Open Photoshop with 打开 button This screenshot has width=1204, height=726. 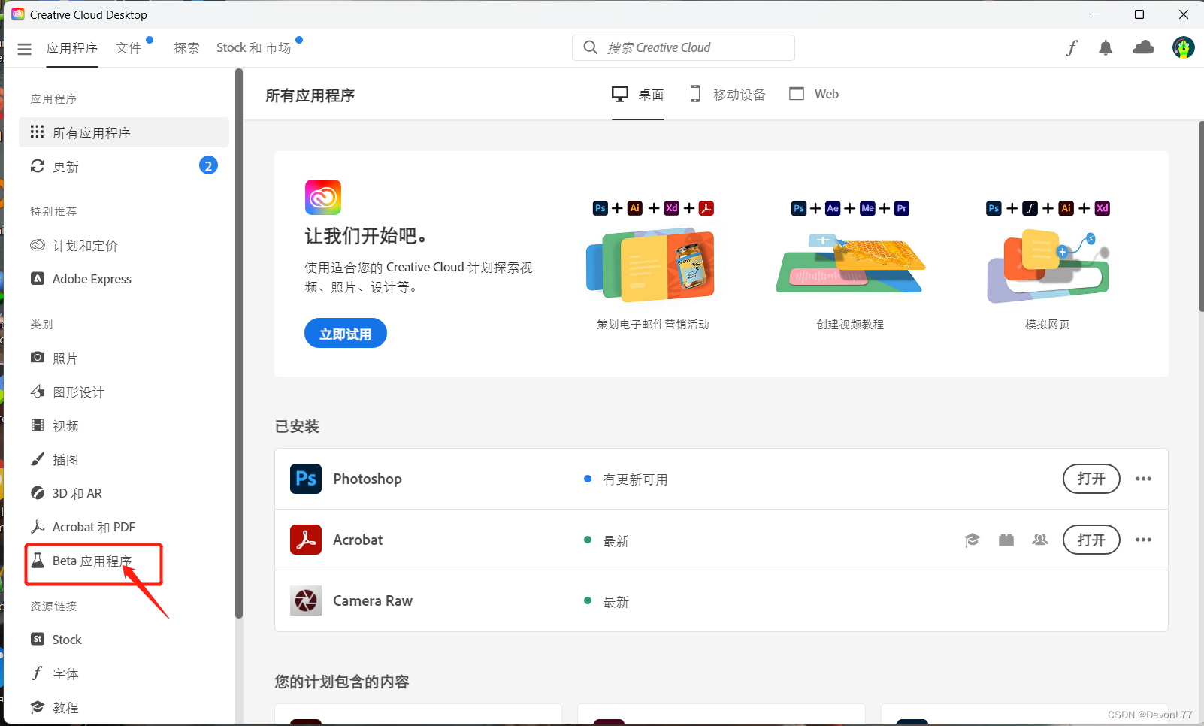point(1091,479)
